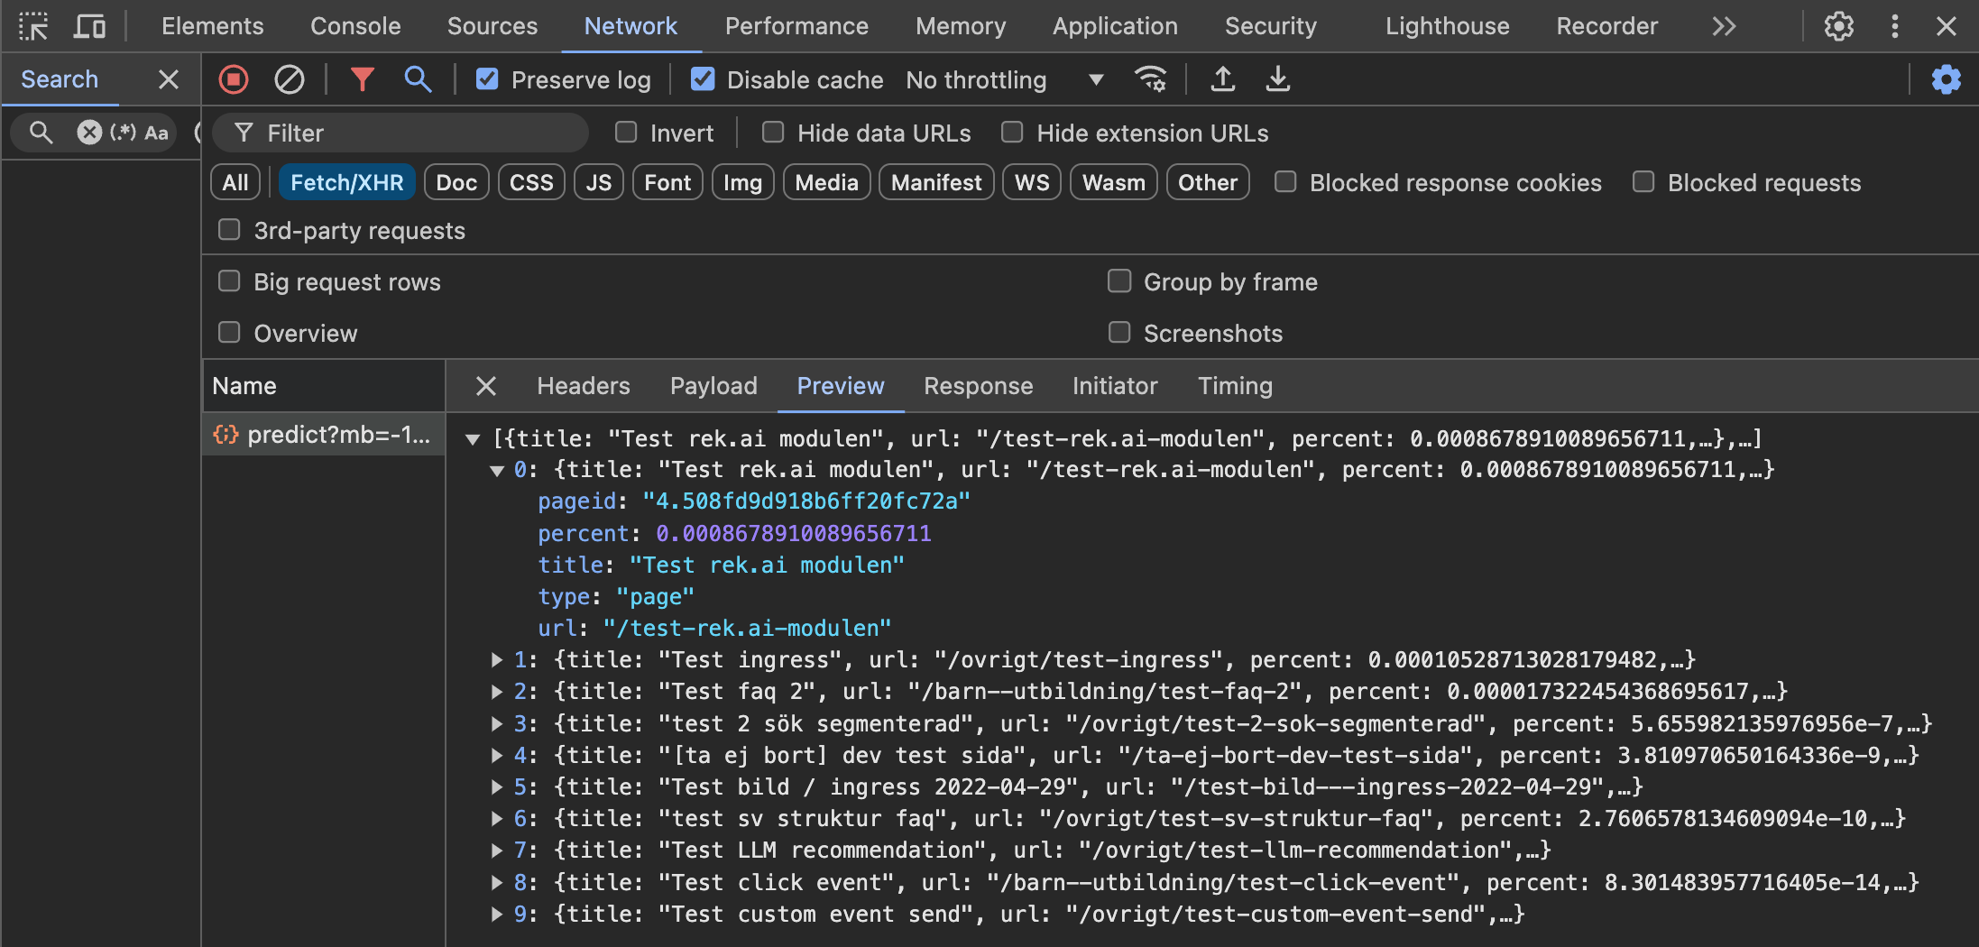Expand item 1 Test ingress
This screenshot has width=1979, height=947.
pyautogui.click(x=496, y=660)
